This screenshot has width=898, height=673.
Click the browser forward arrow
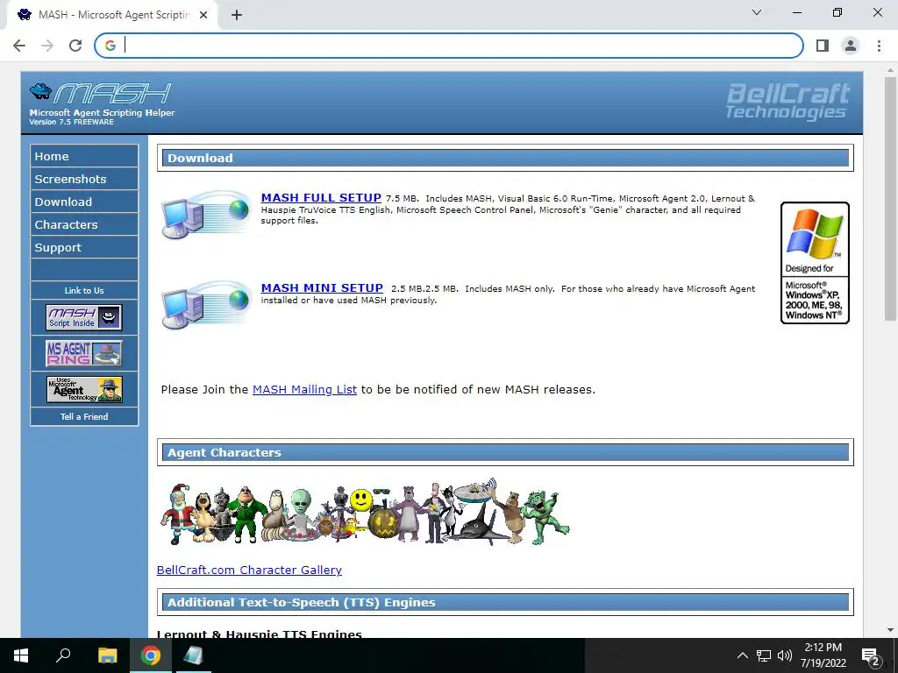pos(47,46)
